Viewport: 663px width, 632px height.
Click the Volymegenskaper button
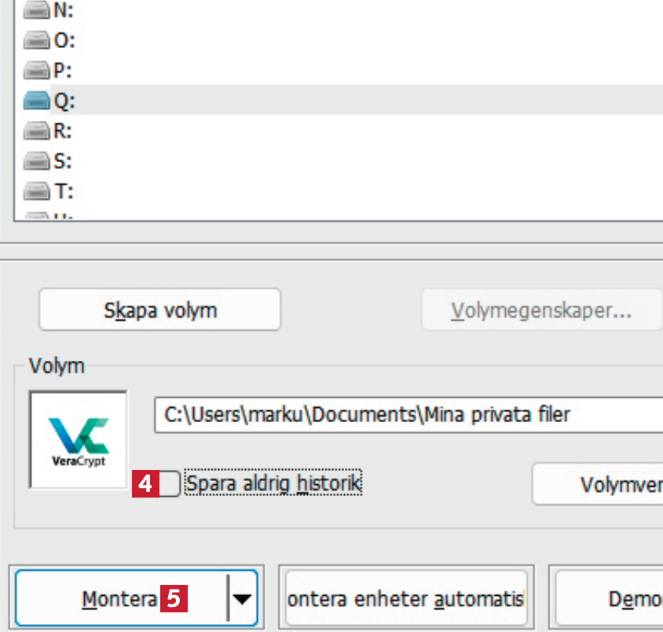(x=542, y=310)
